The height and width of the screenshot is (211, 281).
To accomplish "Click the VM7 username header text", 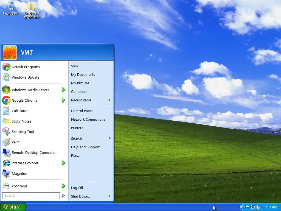I will (x=27, y=52).
